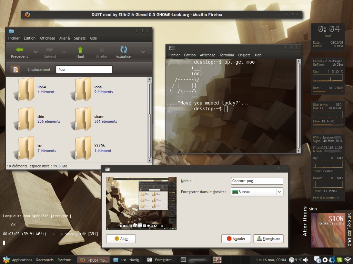The height and width of the screenshot is (264, 353).
Task: Open Fichier menu in file manager
Action: tap(14, 38)
